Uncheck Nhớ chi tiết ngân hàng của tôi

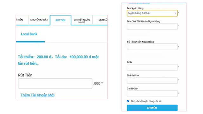128,101
